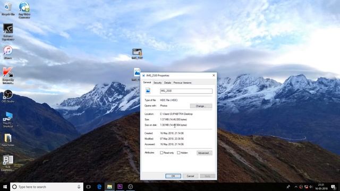Open the Windows Start menu
This screenshot has height=191, width=340.
point(5,187)
